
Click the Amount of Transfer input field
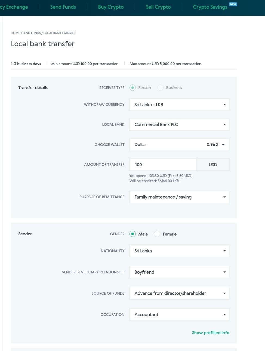click(163, 164)
